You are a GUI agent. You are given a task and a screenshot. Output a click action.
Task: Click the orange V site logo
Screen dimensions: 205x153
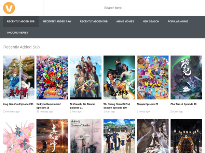click(9, 8)
